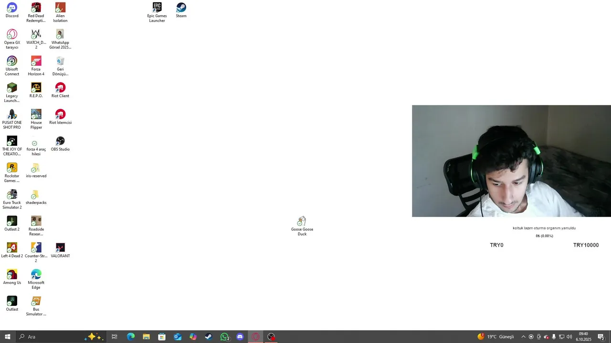Open Discord from the taskbar

point(240,337)
